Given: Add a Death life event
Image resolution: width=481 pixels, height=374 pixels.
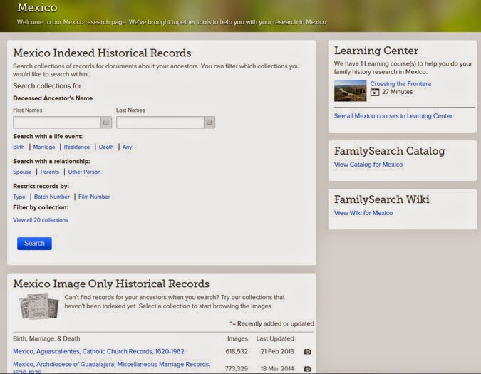Looking at the screenshot, I should (x=106, y=147).
